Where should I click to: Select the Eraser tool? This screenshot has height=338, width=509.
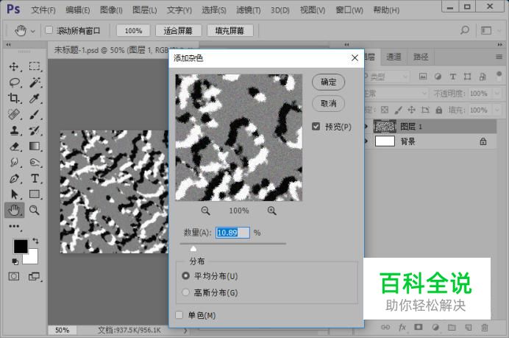[14, 147]
